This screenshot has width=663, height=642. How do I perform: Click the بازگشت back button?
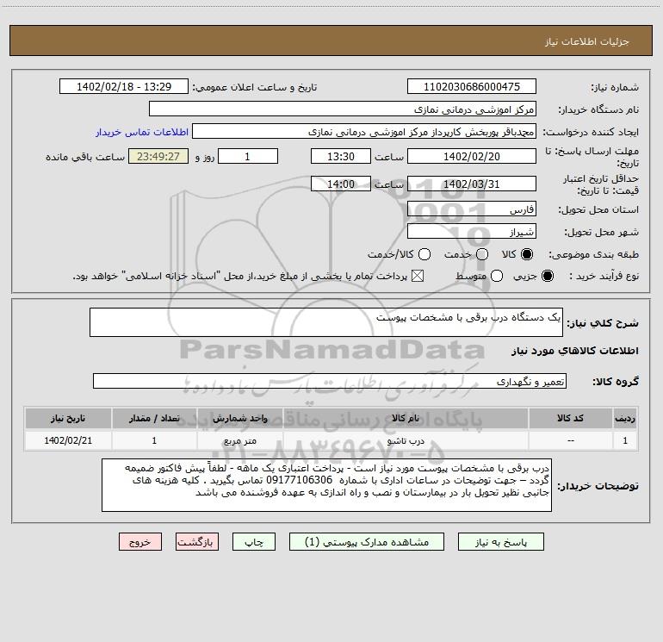click(x=197, y=542)
